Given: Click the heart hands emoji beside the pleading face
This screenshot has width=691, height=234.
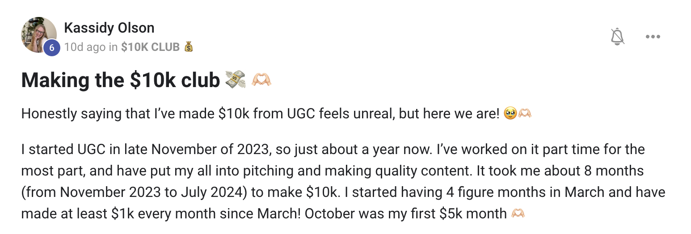Looking at the screenshot, I should coord(523,114).
